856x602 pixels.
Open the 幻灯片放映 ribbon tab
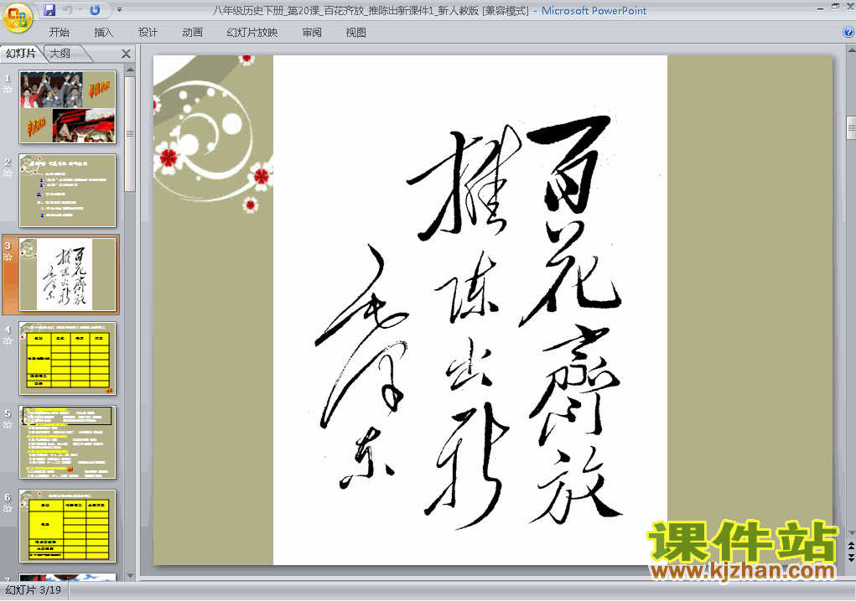tap(252, 32)
